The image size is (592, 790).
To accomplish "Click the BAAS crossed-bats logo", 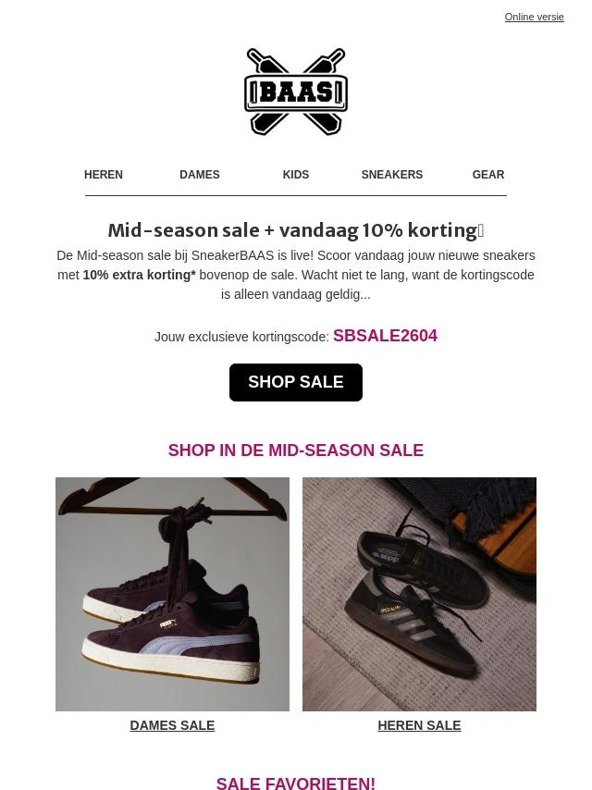I will point(296,92).
